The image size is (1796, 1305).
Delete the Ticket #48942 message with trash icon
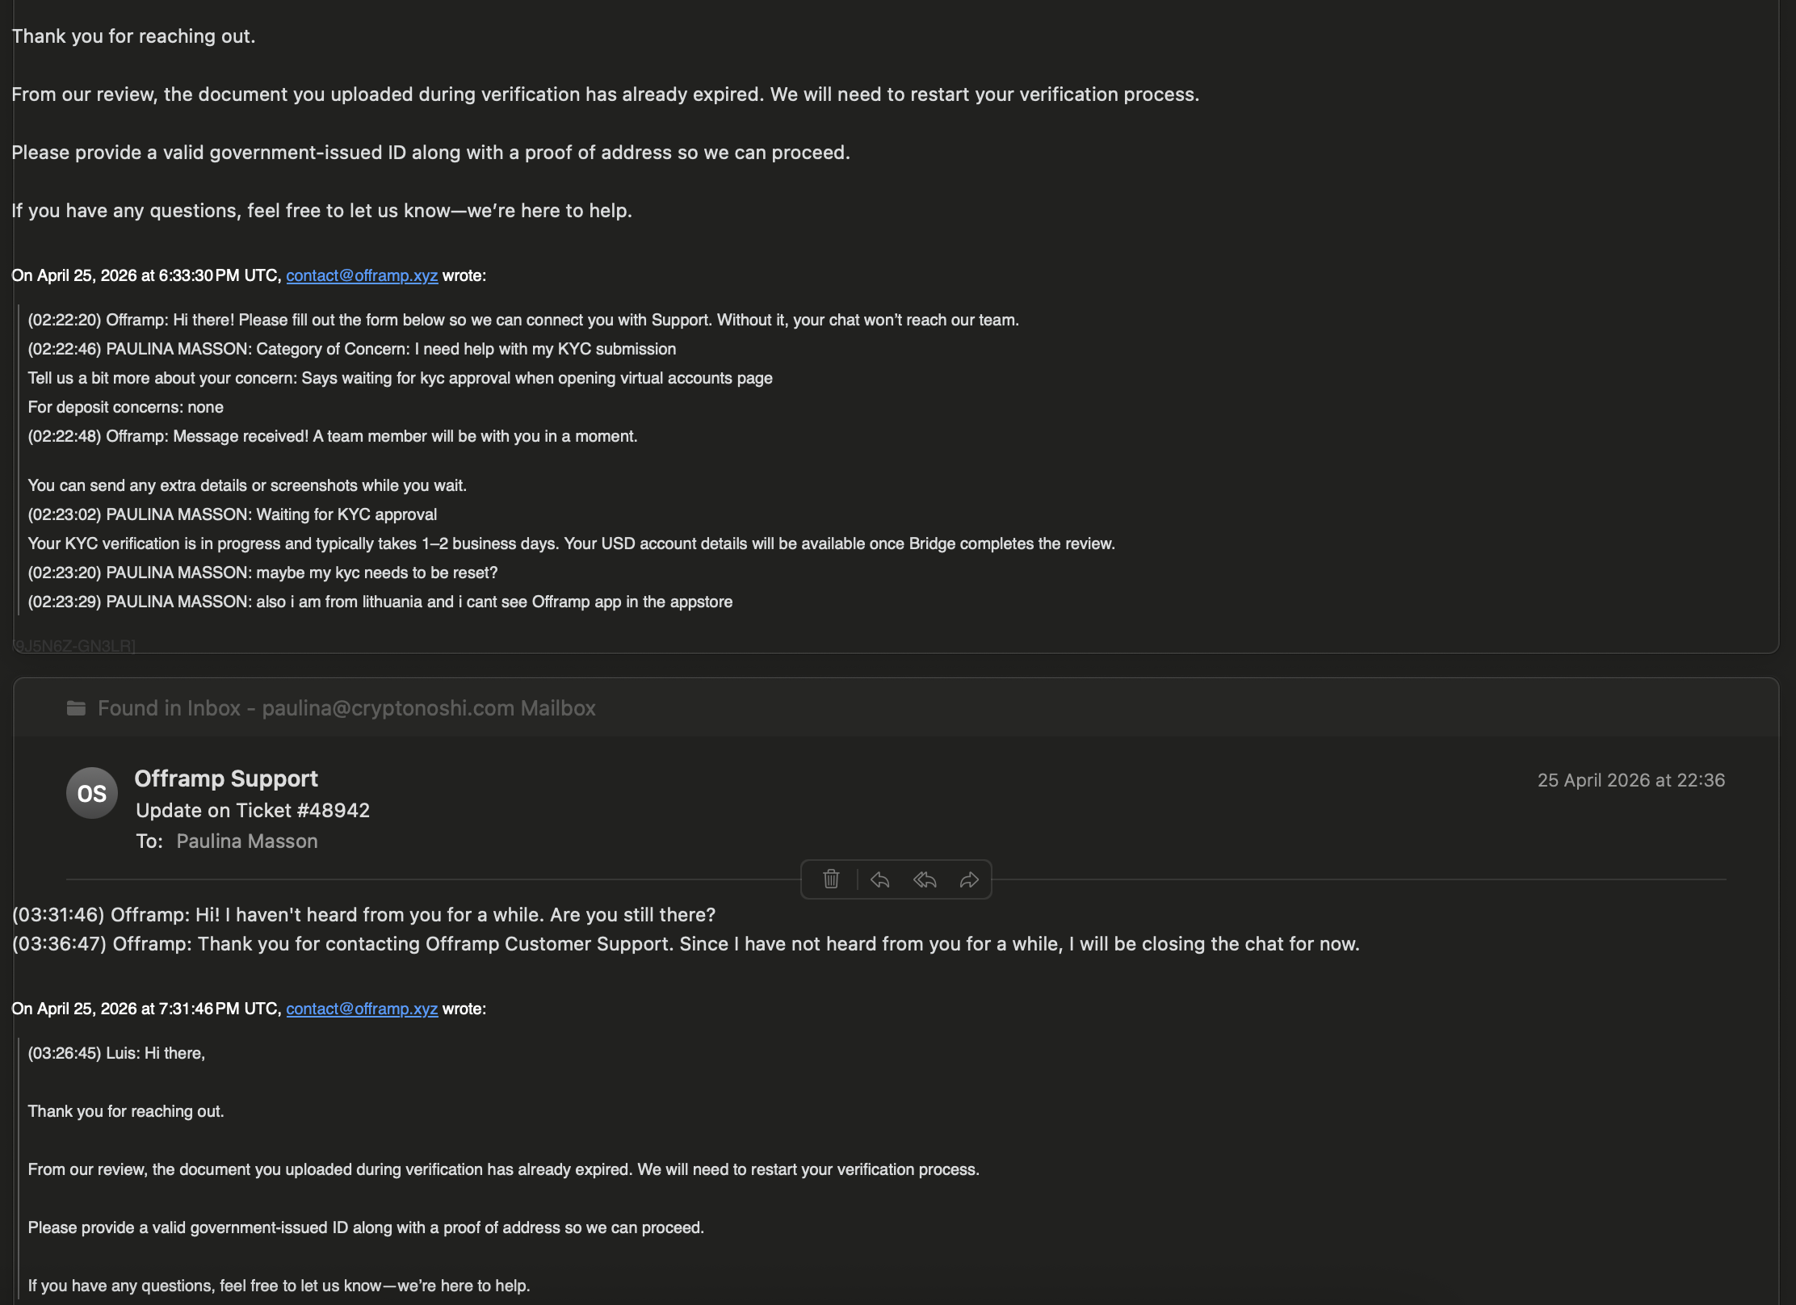pos(831,879)
